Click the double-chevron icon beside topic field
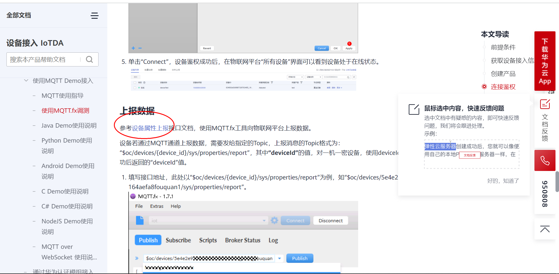The height and width of the screenshot is (274, 559). 137,258
